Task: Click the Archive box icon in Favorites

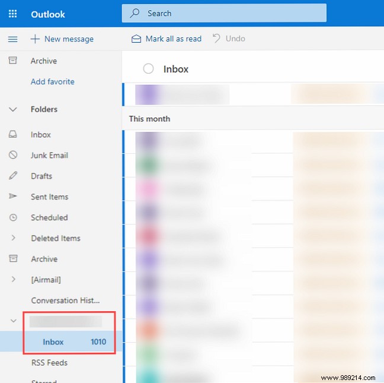Action: pyautogui.click(x=12, y=61)
